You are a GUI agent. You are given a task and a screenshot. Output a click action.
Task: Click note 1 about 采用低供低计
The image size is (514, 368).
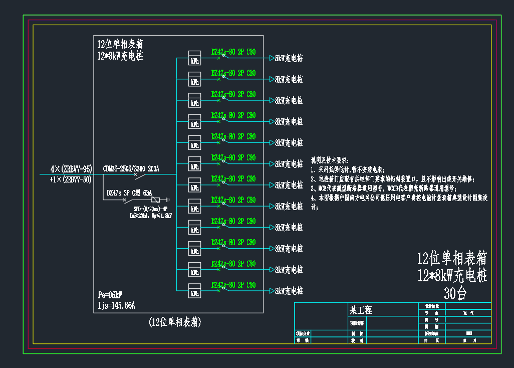(x=348, y=169)
